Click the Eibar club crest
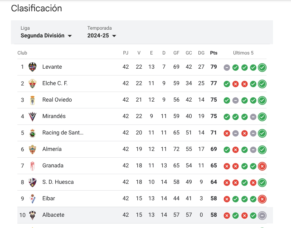The width and height of the screenshot is (291, 228). (32, 199)
